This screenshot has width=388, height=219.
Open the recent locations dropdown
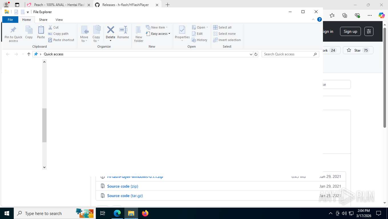coord(23,54)
